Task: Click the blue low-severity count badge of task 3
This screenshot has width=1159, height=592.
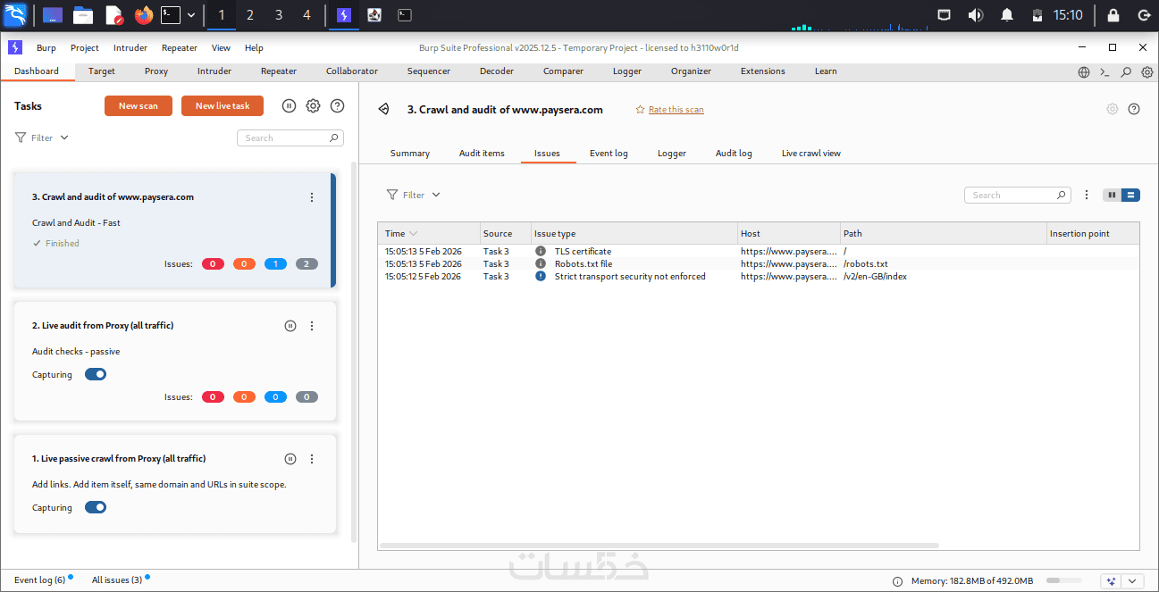Action: (x=275, y=264)
